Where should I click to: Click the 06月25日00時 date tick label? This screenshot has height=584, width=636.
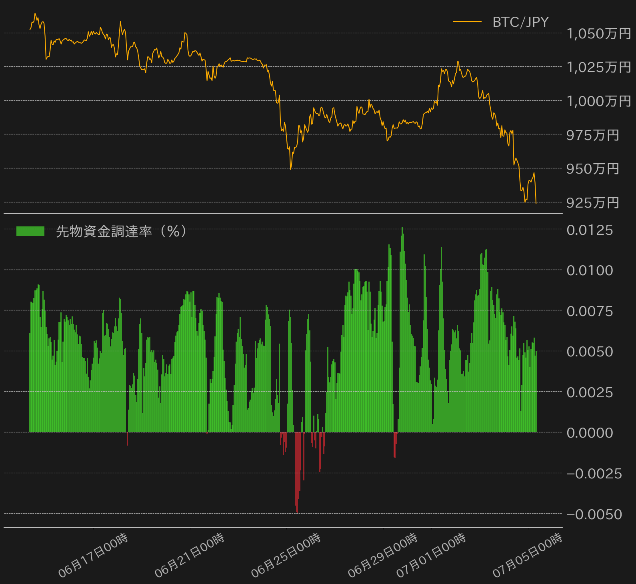click(x=286, y=556)
